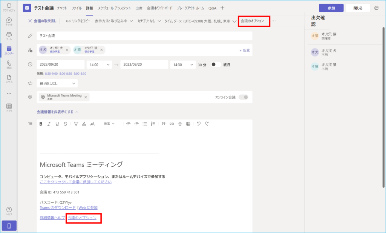Click the italic formatting icon

pos(49,124)
